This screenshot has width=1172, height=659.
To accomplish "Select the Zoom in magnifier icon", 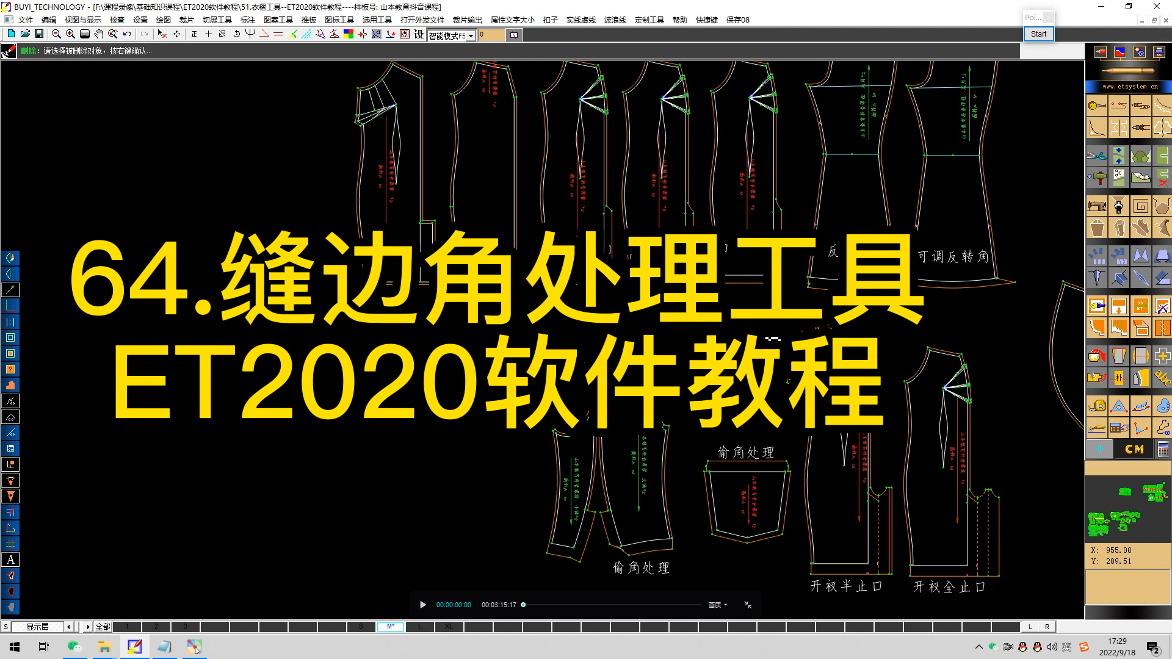I will (70, 34).
